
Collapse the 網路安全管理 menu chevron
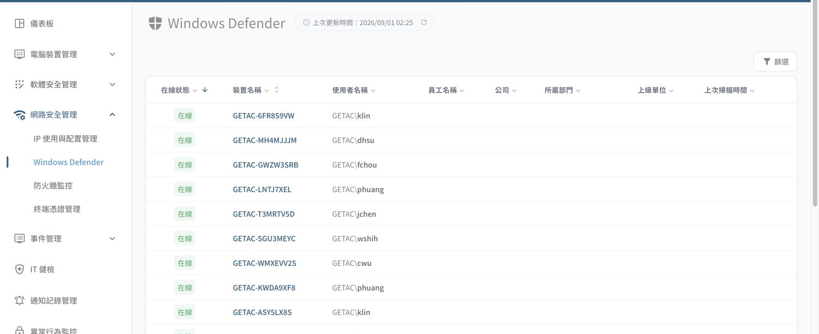pos(112,115)
